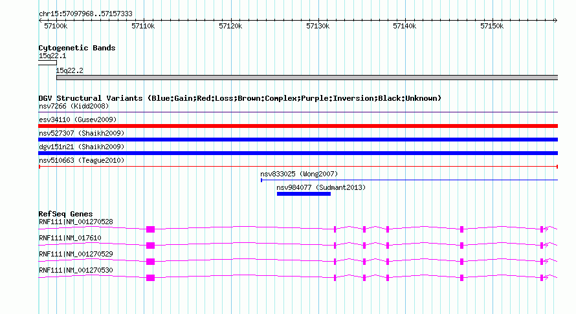Select the nsv527307 (Shaikh2009) variant label
The height and width of the screenshot is (314, 576).
82,133
